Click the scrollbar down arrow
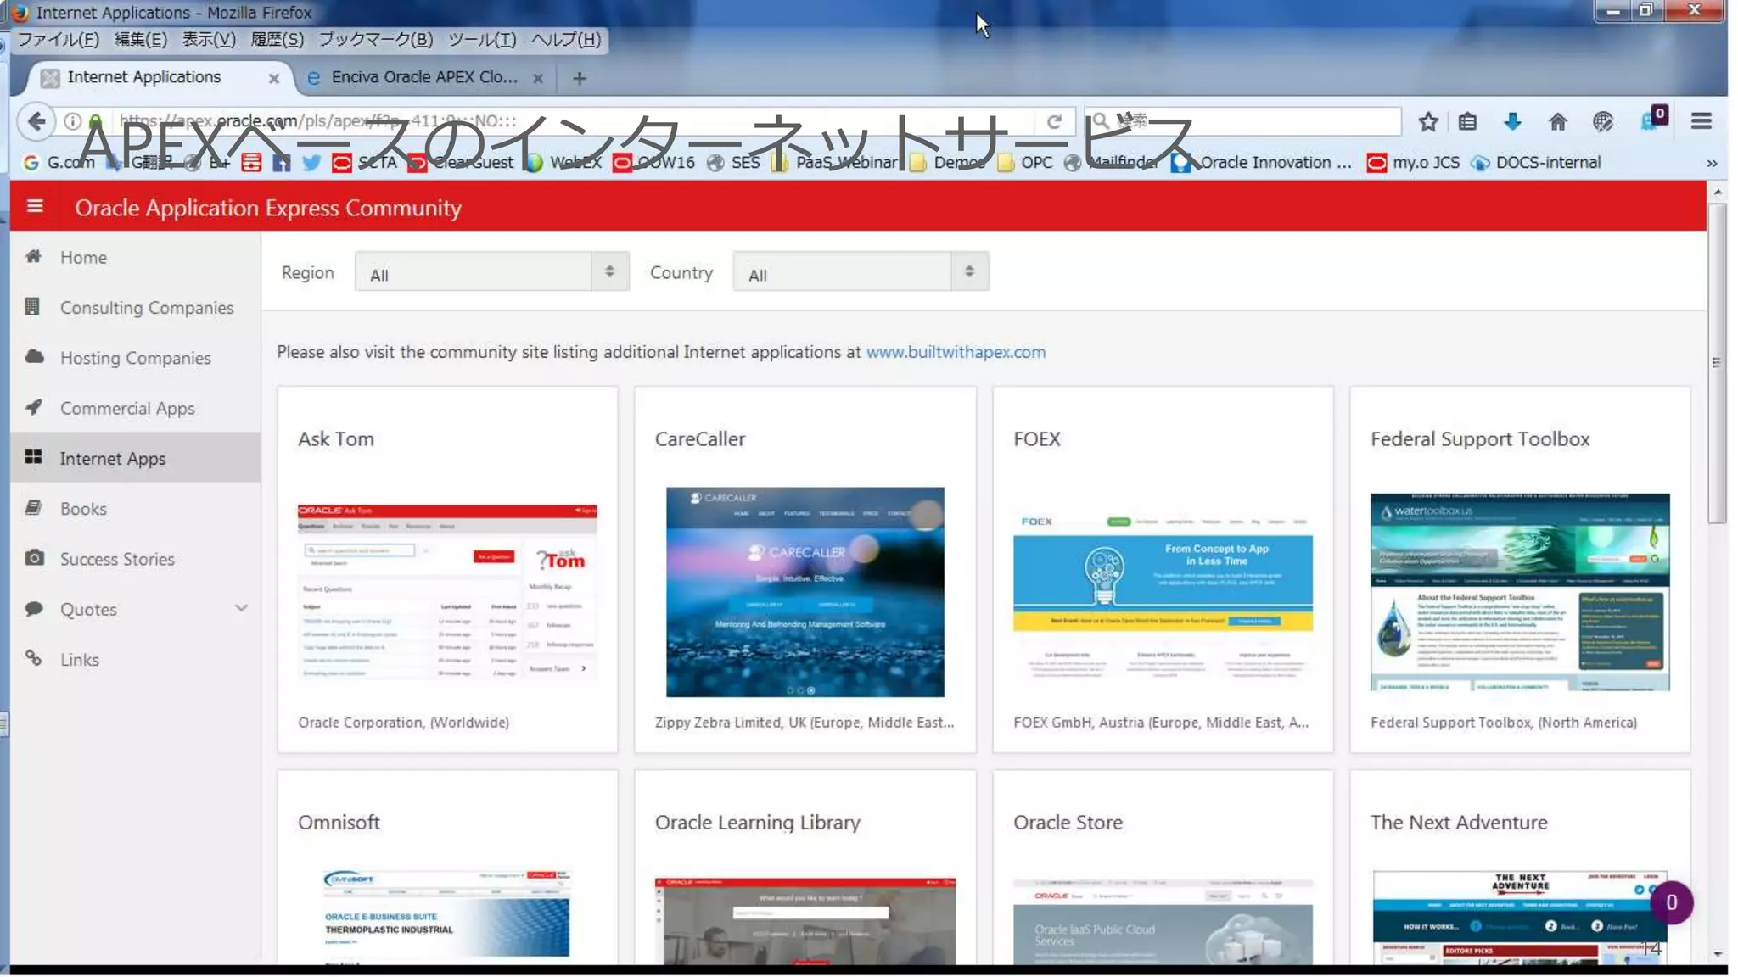Screen dimensions: 1738x977 [x=1716, y=954]
